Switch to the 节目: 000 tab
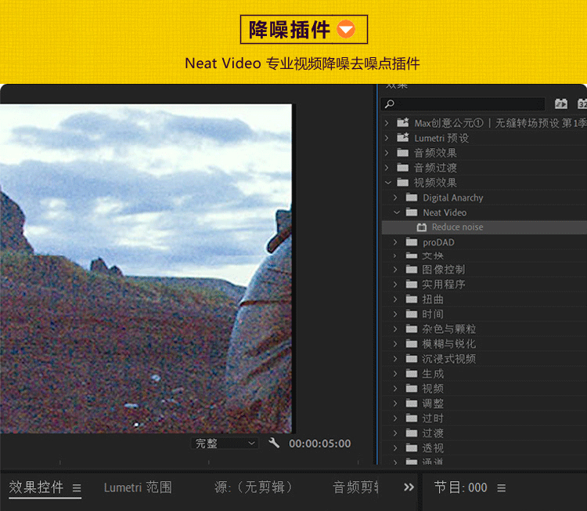Image resolution: width=587 pixels, height=511 pixels. [460, 487]
